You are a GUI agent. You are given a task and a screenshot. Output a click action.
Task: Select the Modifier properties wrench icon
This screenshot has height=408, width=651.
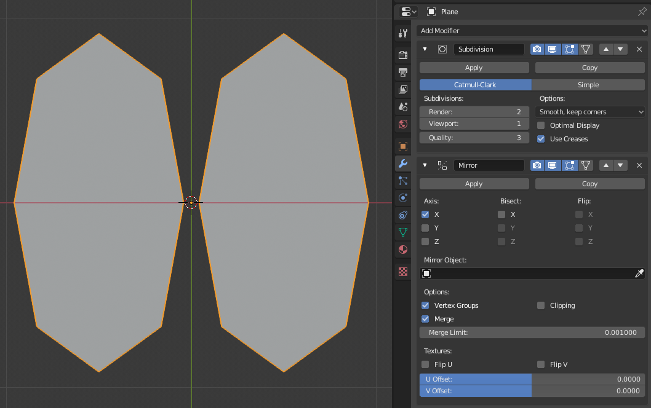(x=402, y=163)
